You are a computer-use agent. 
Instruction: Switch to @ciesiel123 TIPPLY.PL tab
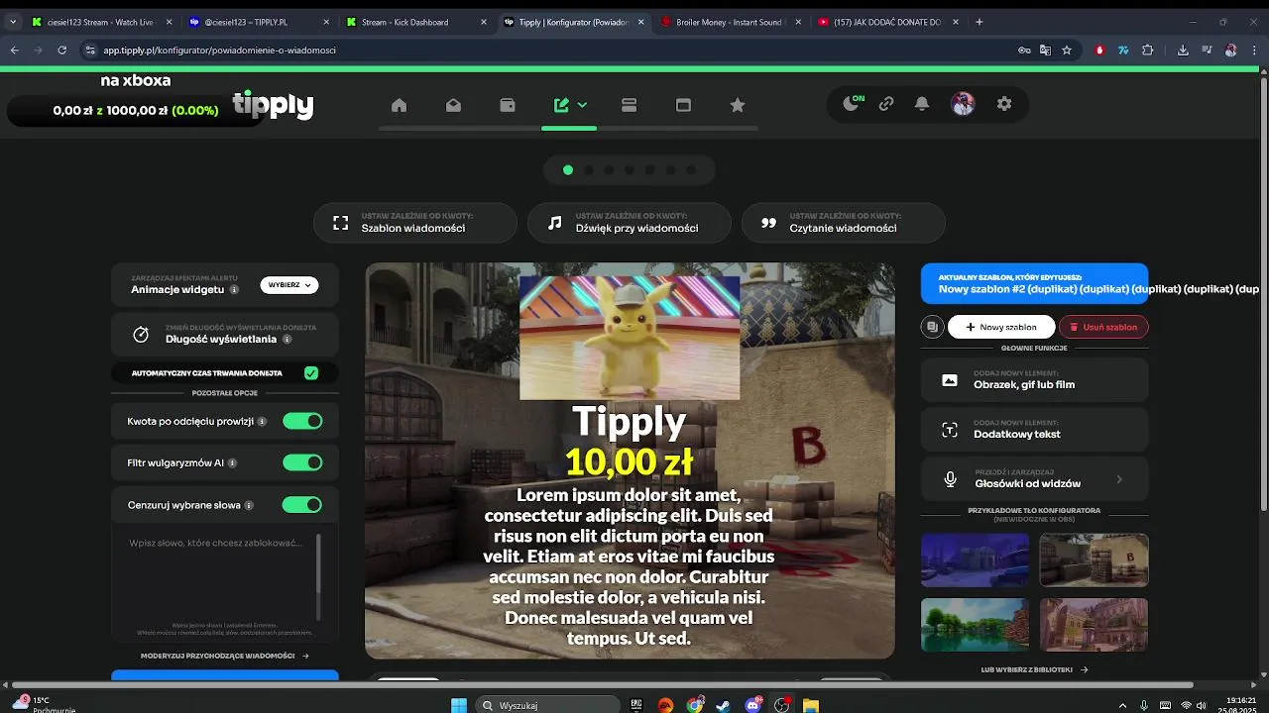[259, 22]
